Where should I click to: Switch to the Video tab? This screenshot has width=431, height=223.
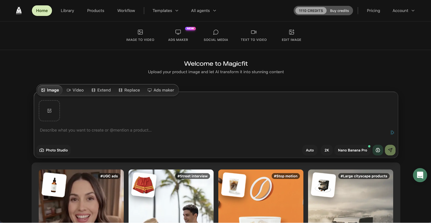pyautogui.click(x=75, y=90)
